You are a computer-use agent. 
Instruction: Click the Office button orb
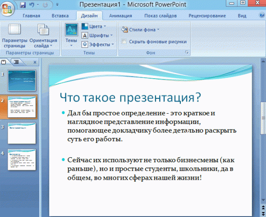pos(7,9)
